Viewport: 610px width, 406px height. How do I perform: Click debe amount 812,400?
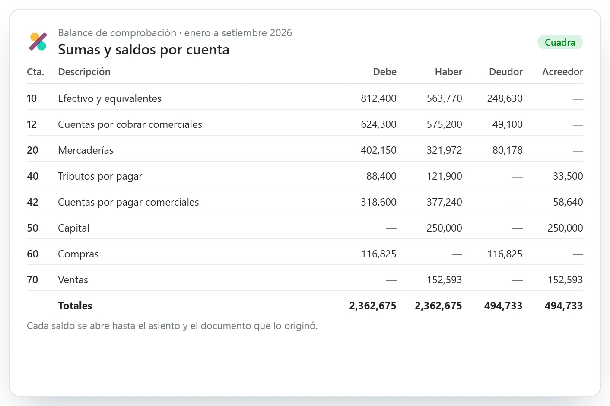(x=378, y=98)
